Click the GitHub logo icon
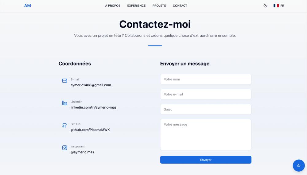 click(x=64, y=125)
